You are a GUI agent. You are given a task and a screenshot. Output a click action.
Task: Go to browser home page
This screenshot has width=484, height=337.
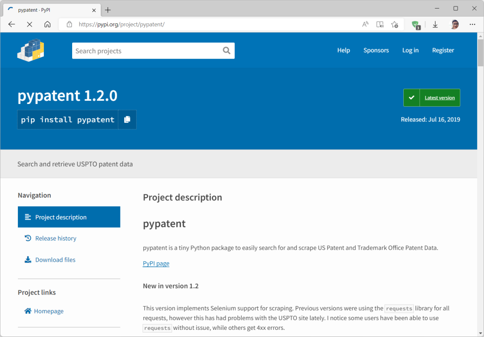coord(48,24)
